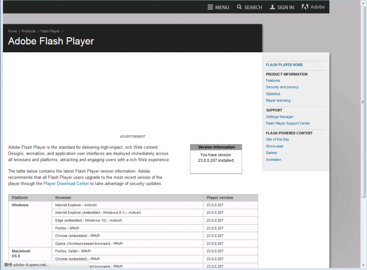Image resolution: width=367 pixels, height=270 pixels.
Task: Click the Player version column header
Action: (x=230, y=198)
